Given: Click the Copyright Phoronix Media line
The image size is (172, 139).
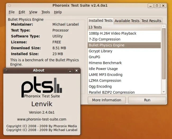Looking at the screenshot, I should (42, 126).
